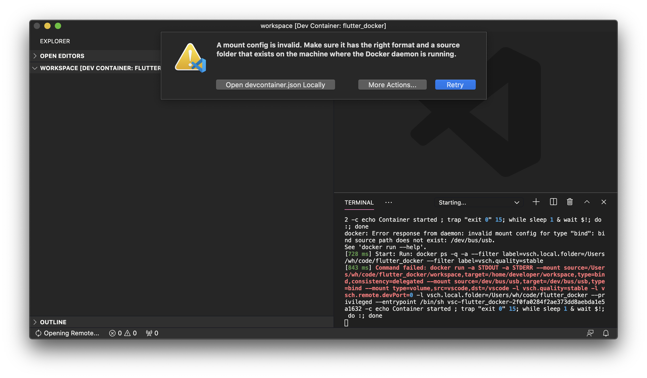
Task: Kill terminal using trash can icon
Action: pos(570,202)
